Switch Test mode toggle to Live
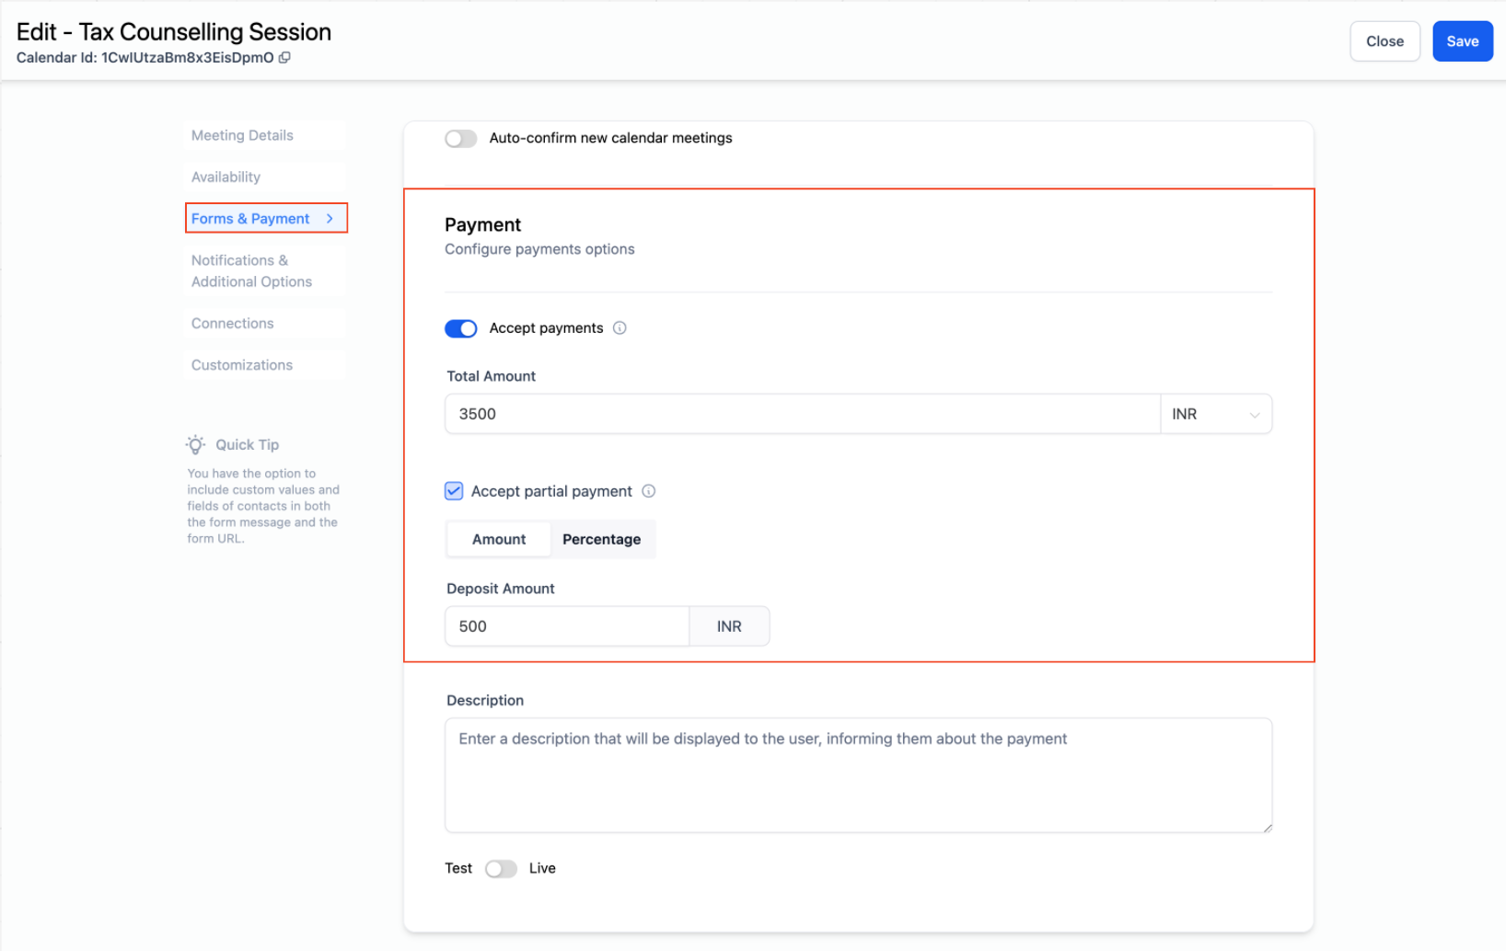1506x951 pixels. pos(501,869)
